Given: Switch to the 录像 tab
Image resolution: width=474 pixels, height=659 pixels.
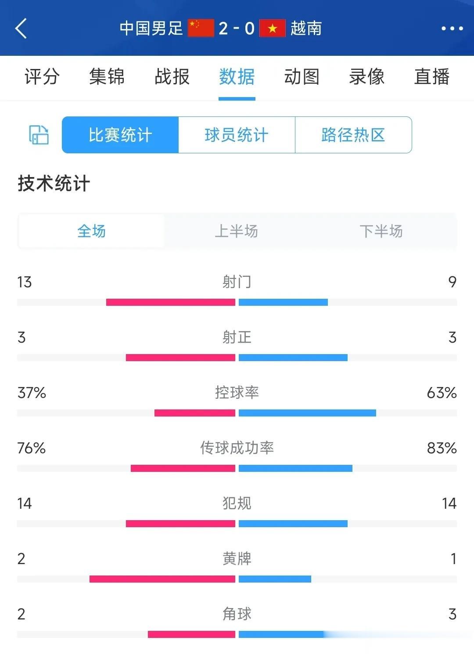Looking at the screenshot, I should point(367,76).
